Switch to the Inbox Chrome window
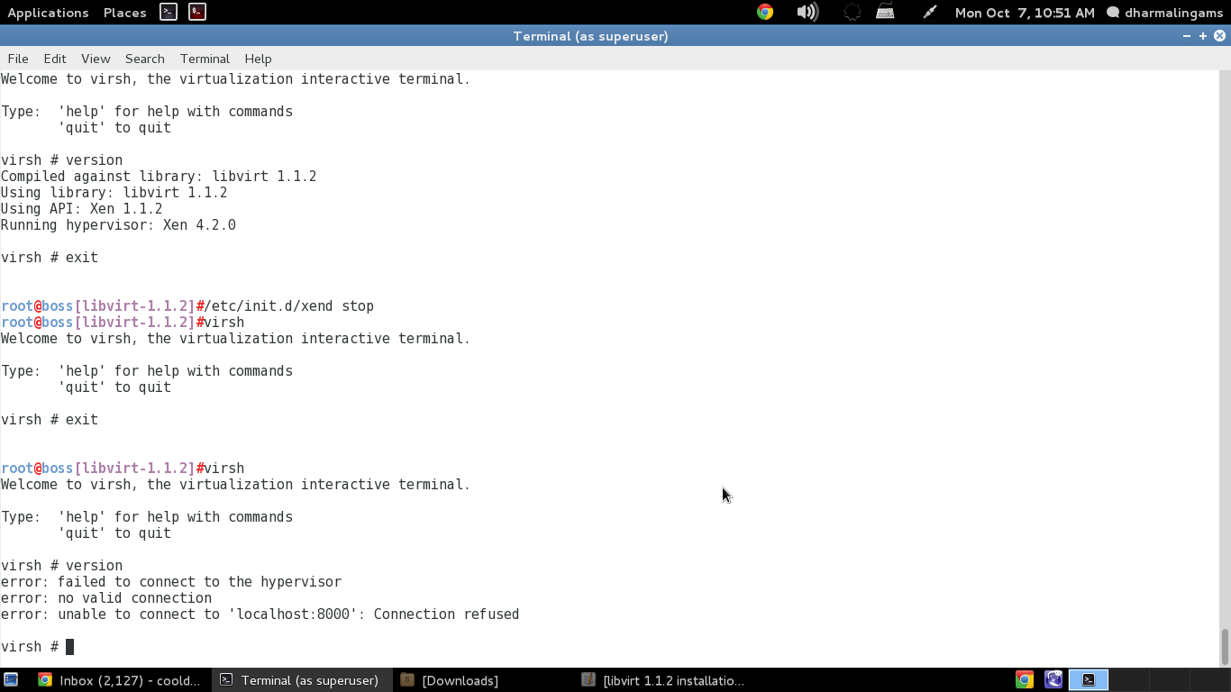The width and height of the screenshot is (1231, 692). pyautogui.click(x=121, y=680)
